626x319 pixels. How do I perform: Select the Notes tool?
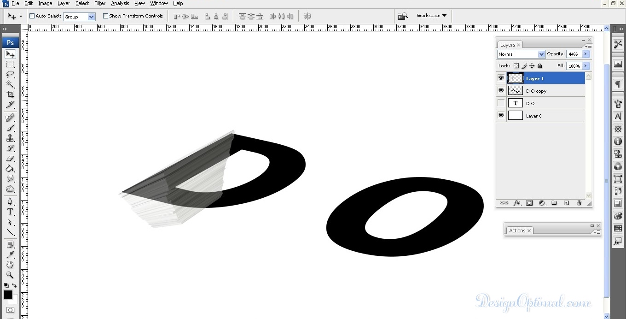[x=10, y=244]
